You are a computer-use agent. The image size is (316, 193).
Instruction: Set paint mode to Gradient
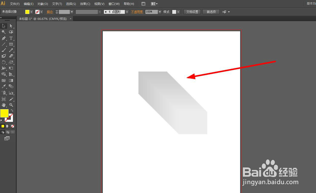tap(8, 126)
